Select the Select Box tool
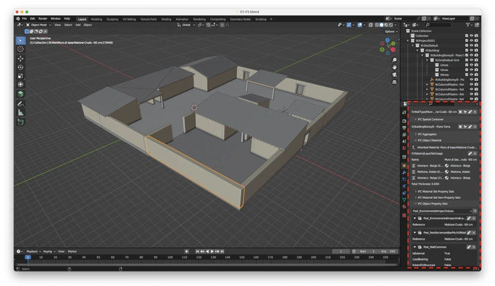 20,41
